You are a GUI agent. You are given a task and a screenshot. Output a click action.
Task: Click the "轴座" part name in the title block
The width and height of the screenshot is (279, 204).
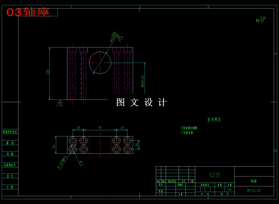tap(254, 181)
